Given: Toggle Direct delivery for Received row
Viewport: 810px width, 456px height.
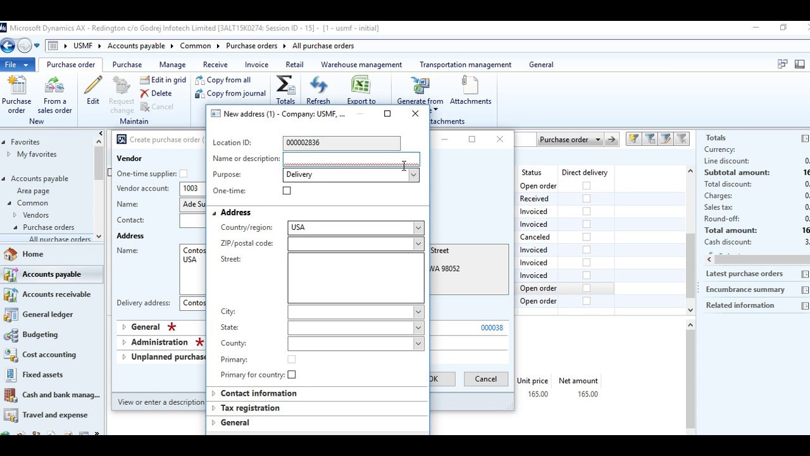Looking at the screenshot, I should coord(586,199).
